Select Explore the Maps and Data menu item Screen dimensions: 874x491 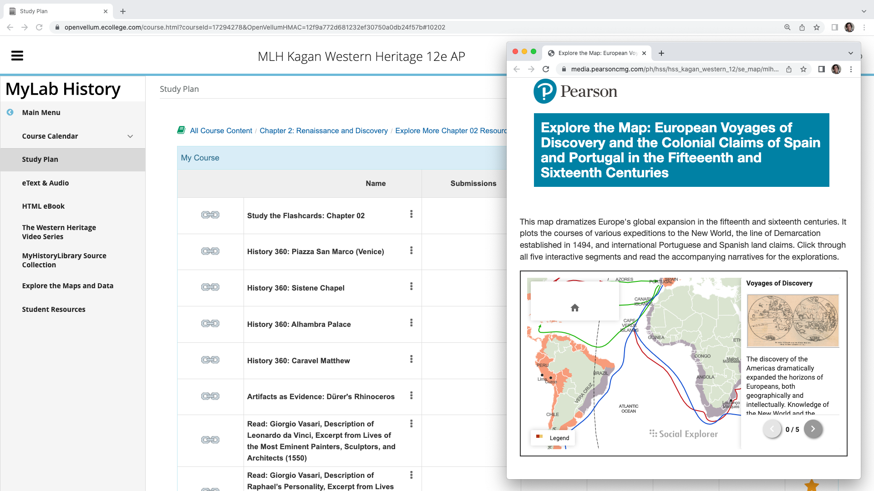(x=67, y=286)
